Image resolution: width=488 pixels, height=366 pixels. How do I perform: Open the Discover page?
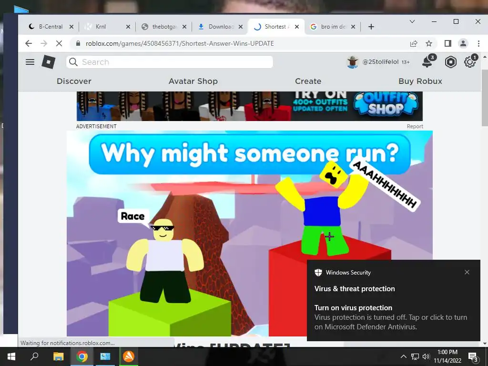pos(74,81)
